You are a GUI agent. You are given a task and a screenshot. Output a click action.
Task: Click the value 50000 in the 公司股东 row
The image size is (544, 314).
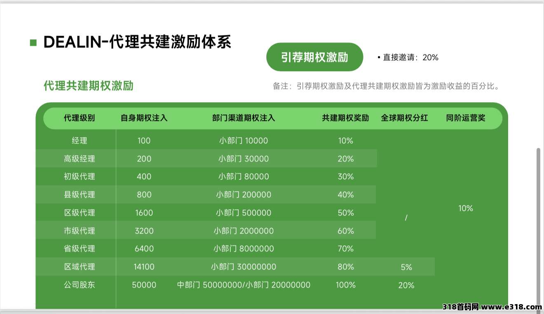[144, 285]
